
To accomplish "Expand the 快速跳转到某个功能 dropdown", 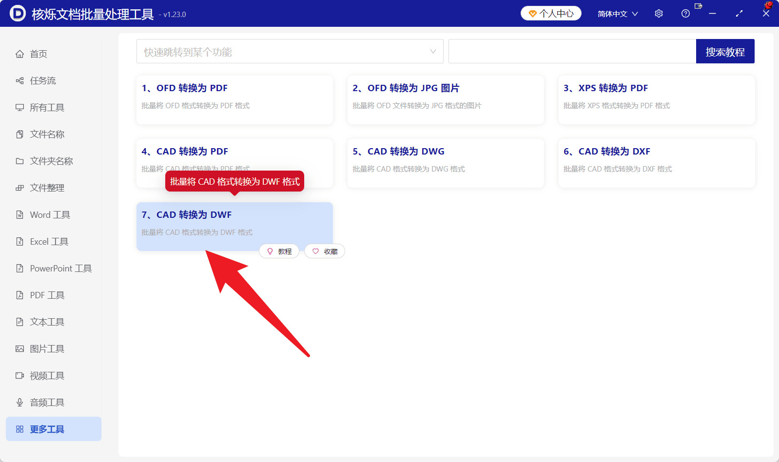I will (290, 51).
